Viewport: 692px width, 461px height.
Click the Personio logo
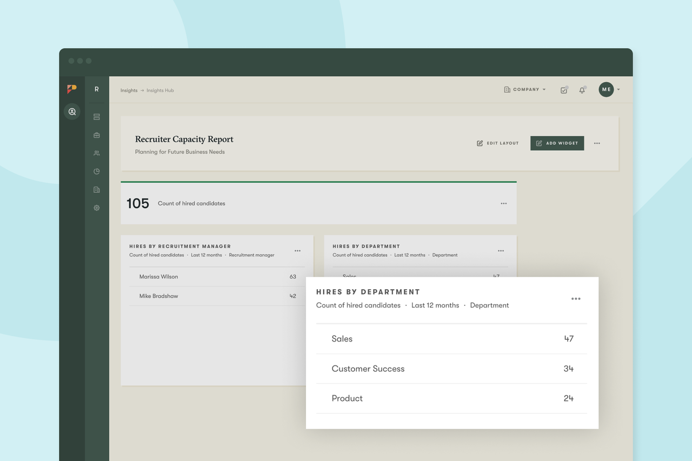(x=72, y=89)
